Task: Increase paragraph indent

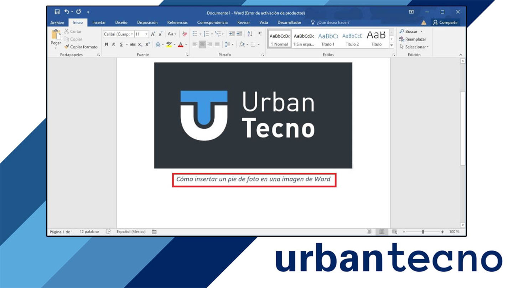Action: pos(239,34)
